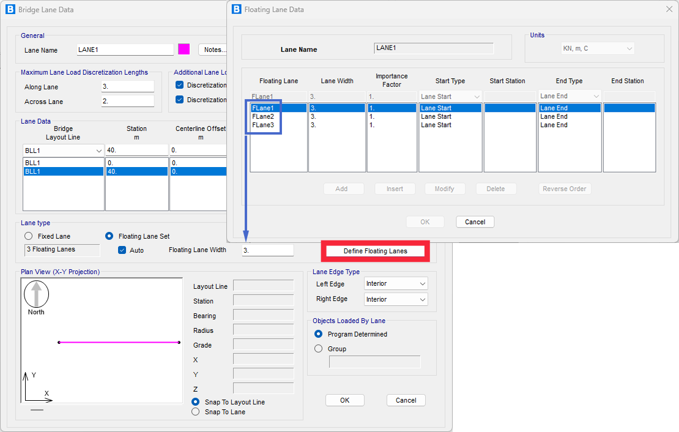
Task: Click OK in Bridge Lane Data dialog
Action: pos(344,400)
